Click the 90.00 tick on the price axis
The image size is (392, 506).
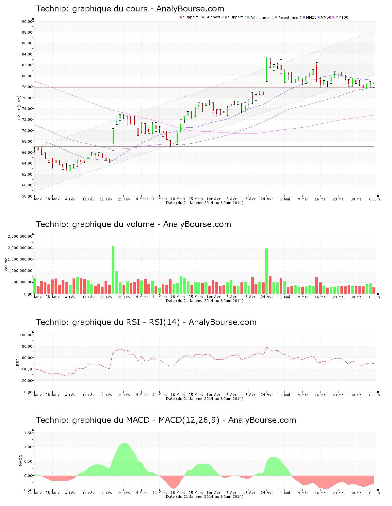tap(27, 22)
